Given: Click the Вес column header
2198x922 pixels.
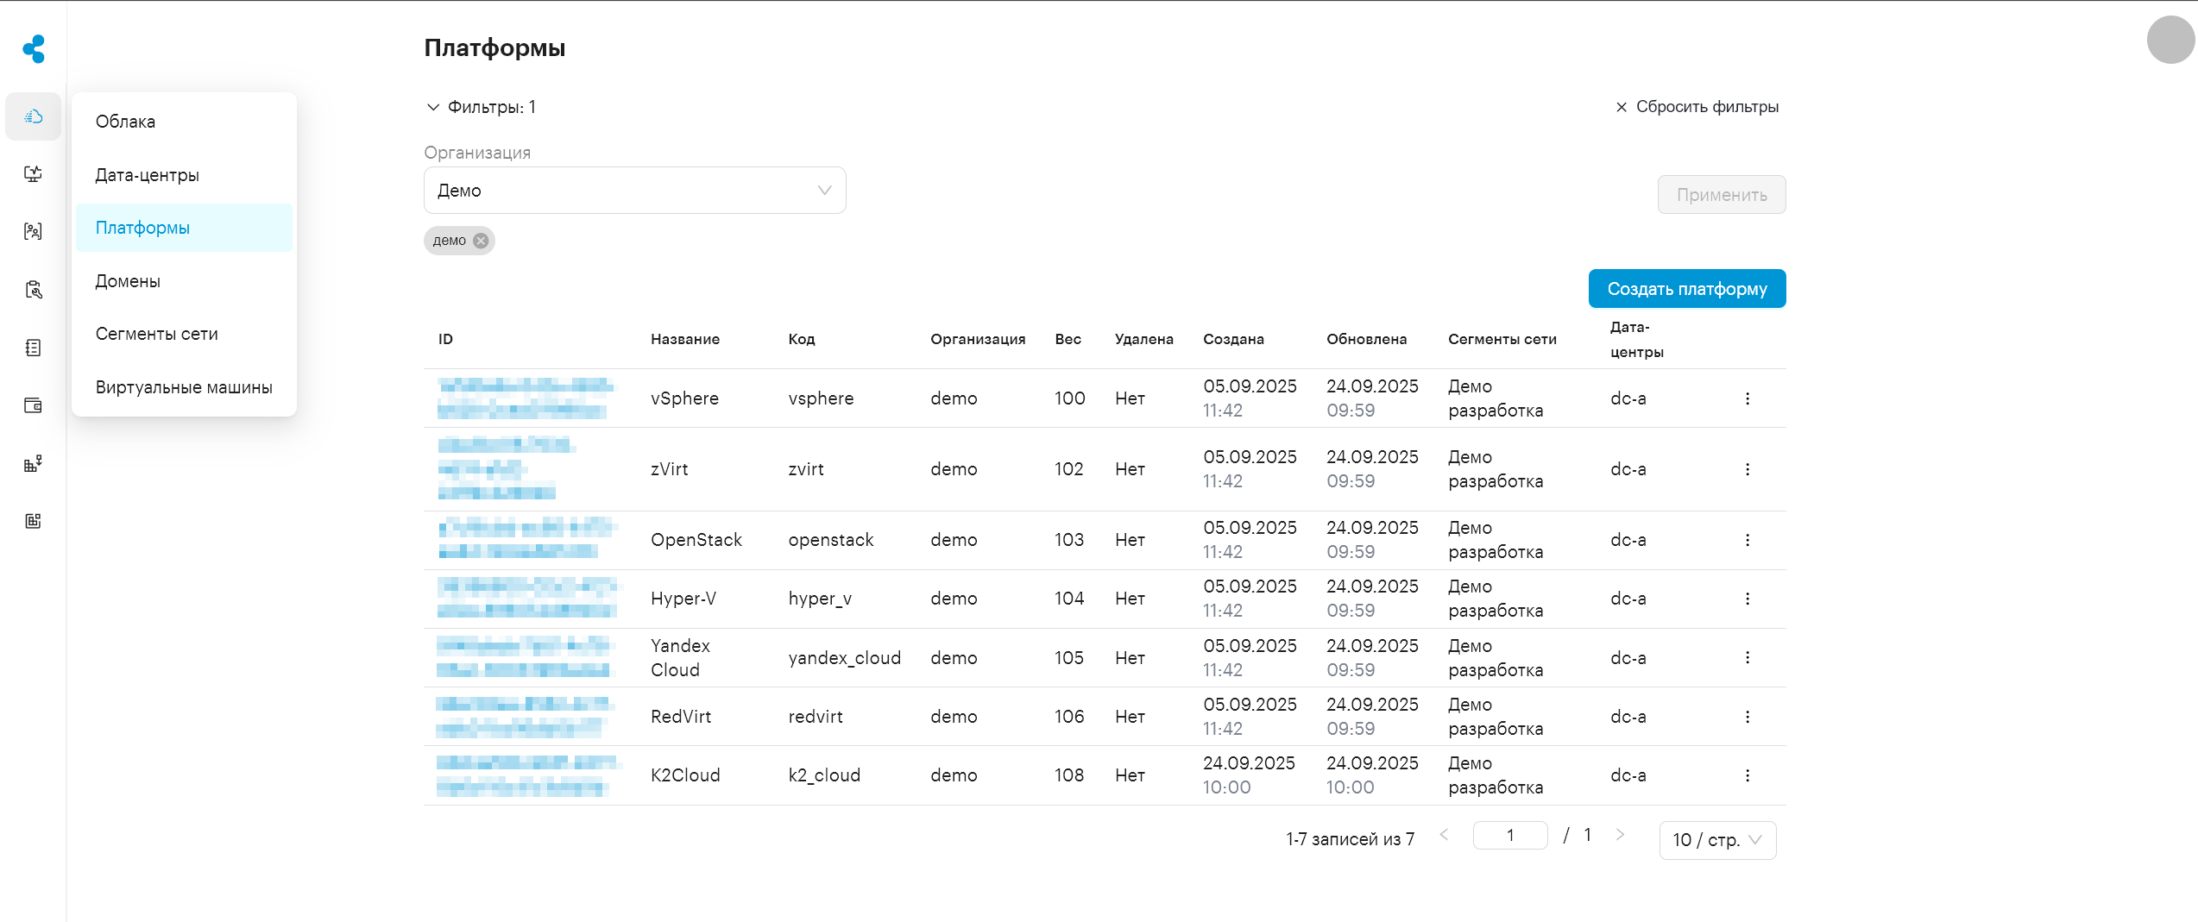Looking at the screenshot, I should (1068, 339).
